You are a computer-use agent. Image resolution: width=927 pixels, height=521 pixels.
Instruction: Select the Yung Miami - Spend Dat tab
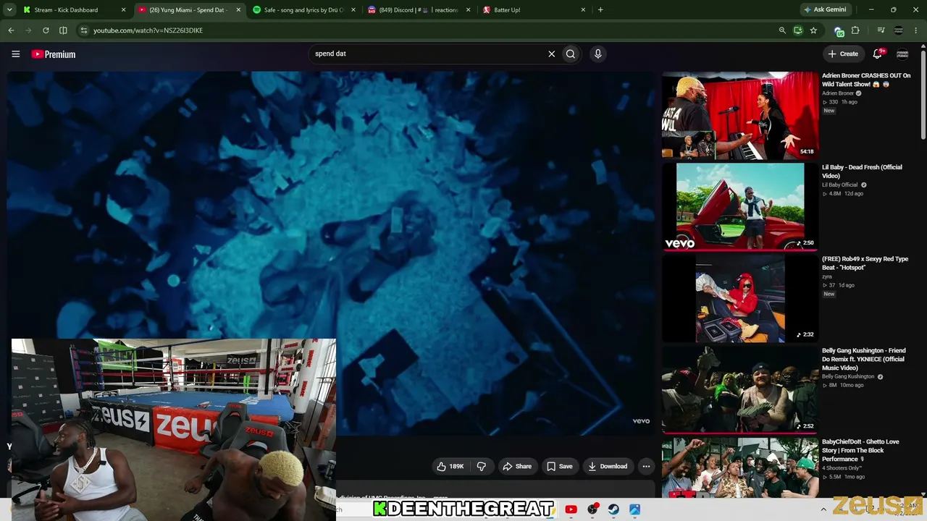[188, 10]
